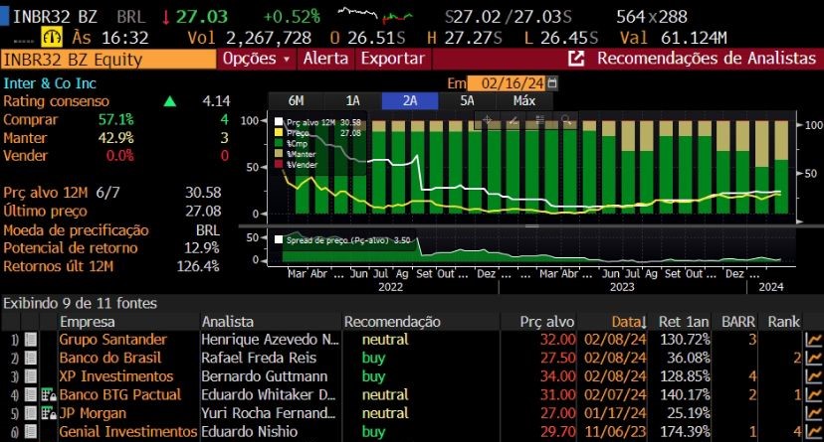This screenshot has height=442, width=824.
Task: Switch chart to the 6M time range
Action: (297, 100)
